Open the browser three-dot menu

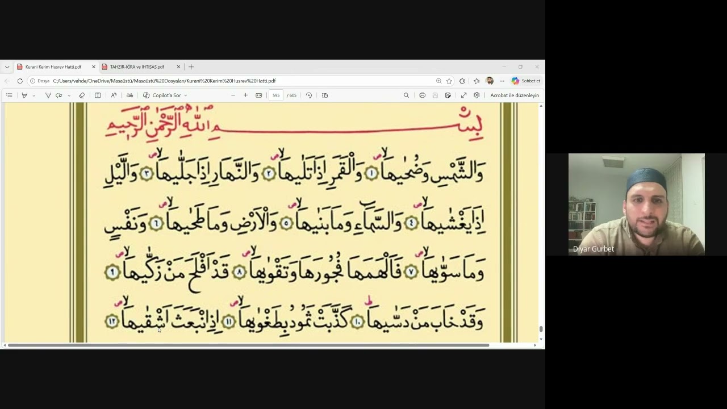(x=502, y=81)
